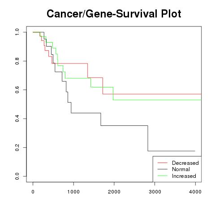
Task: Click the red curve's long plateau after 2000
Action: point(152,94)
